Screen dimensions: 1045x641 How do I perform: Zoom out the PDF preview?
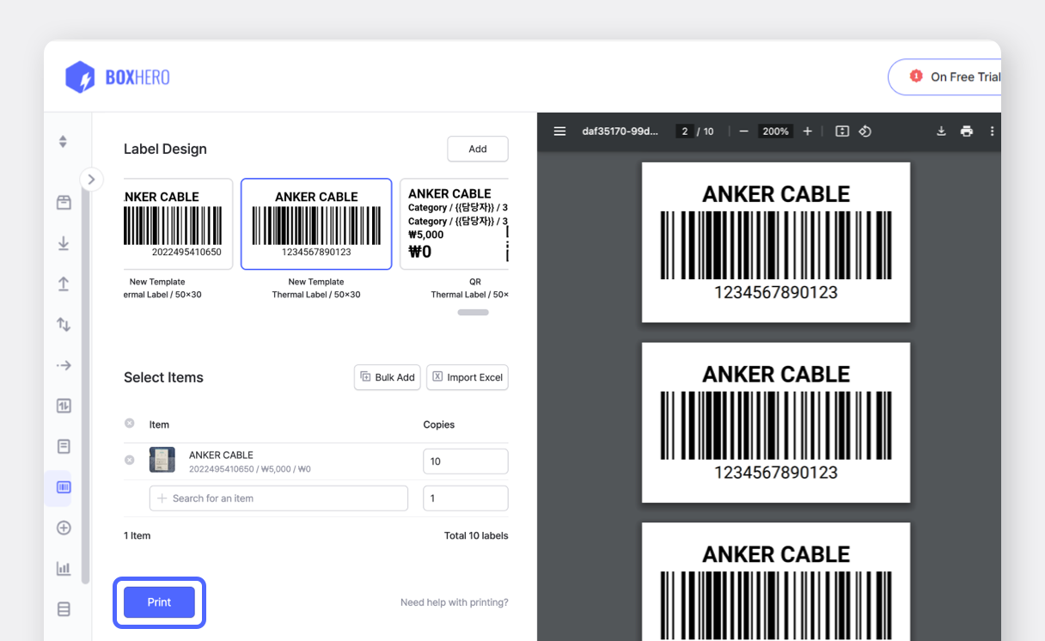point(743,131)
